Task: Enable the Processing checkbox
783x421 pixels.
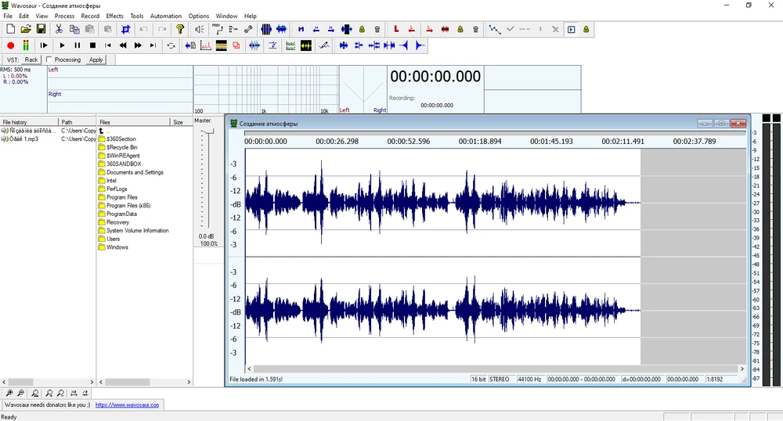Action: (x=49, y=59)
